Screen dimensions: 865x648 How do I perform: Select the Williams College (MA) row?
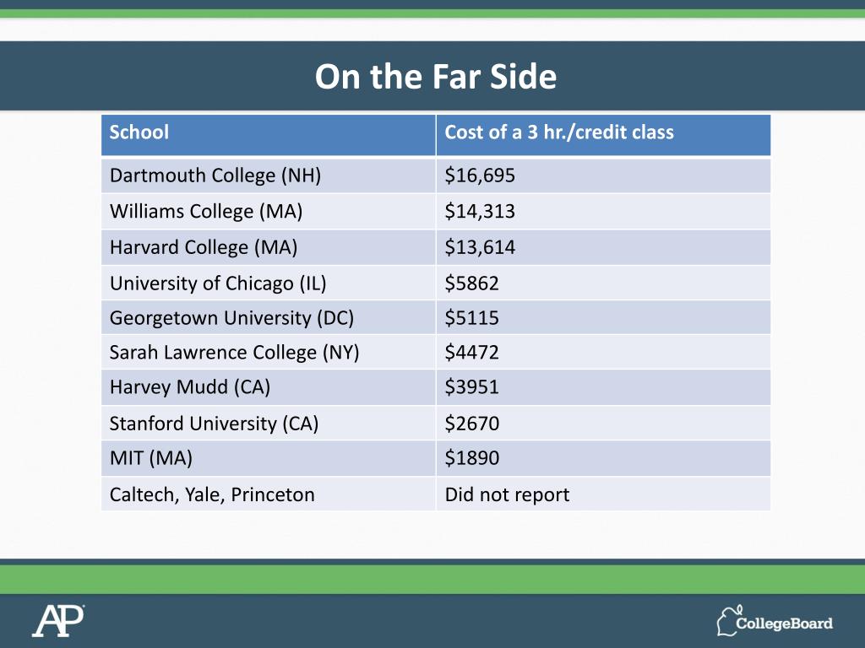(206, 212)
